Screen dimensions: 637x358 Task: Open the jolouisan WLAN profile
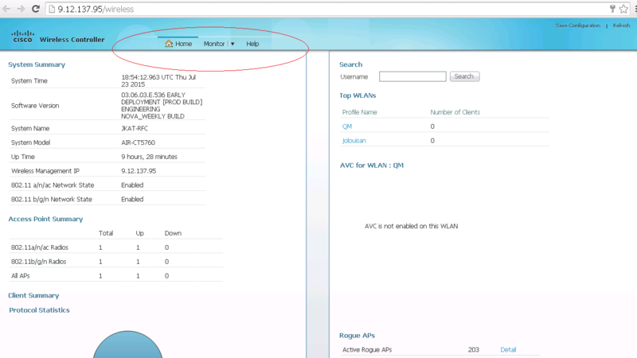click(354, 140)
